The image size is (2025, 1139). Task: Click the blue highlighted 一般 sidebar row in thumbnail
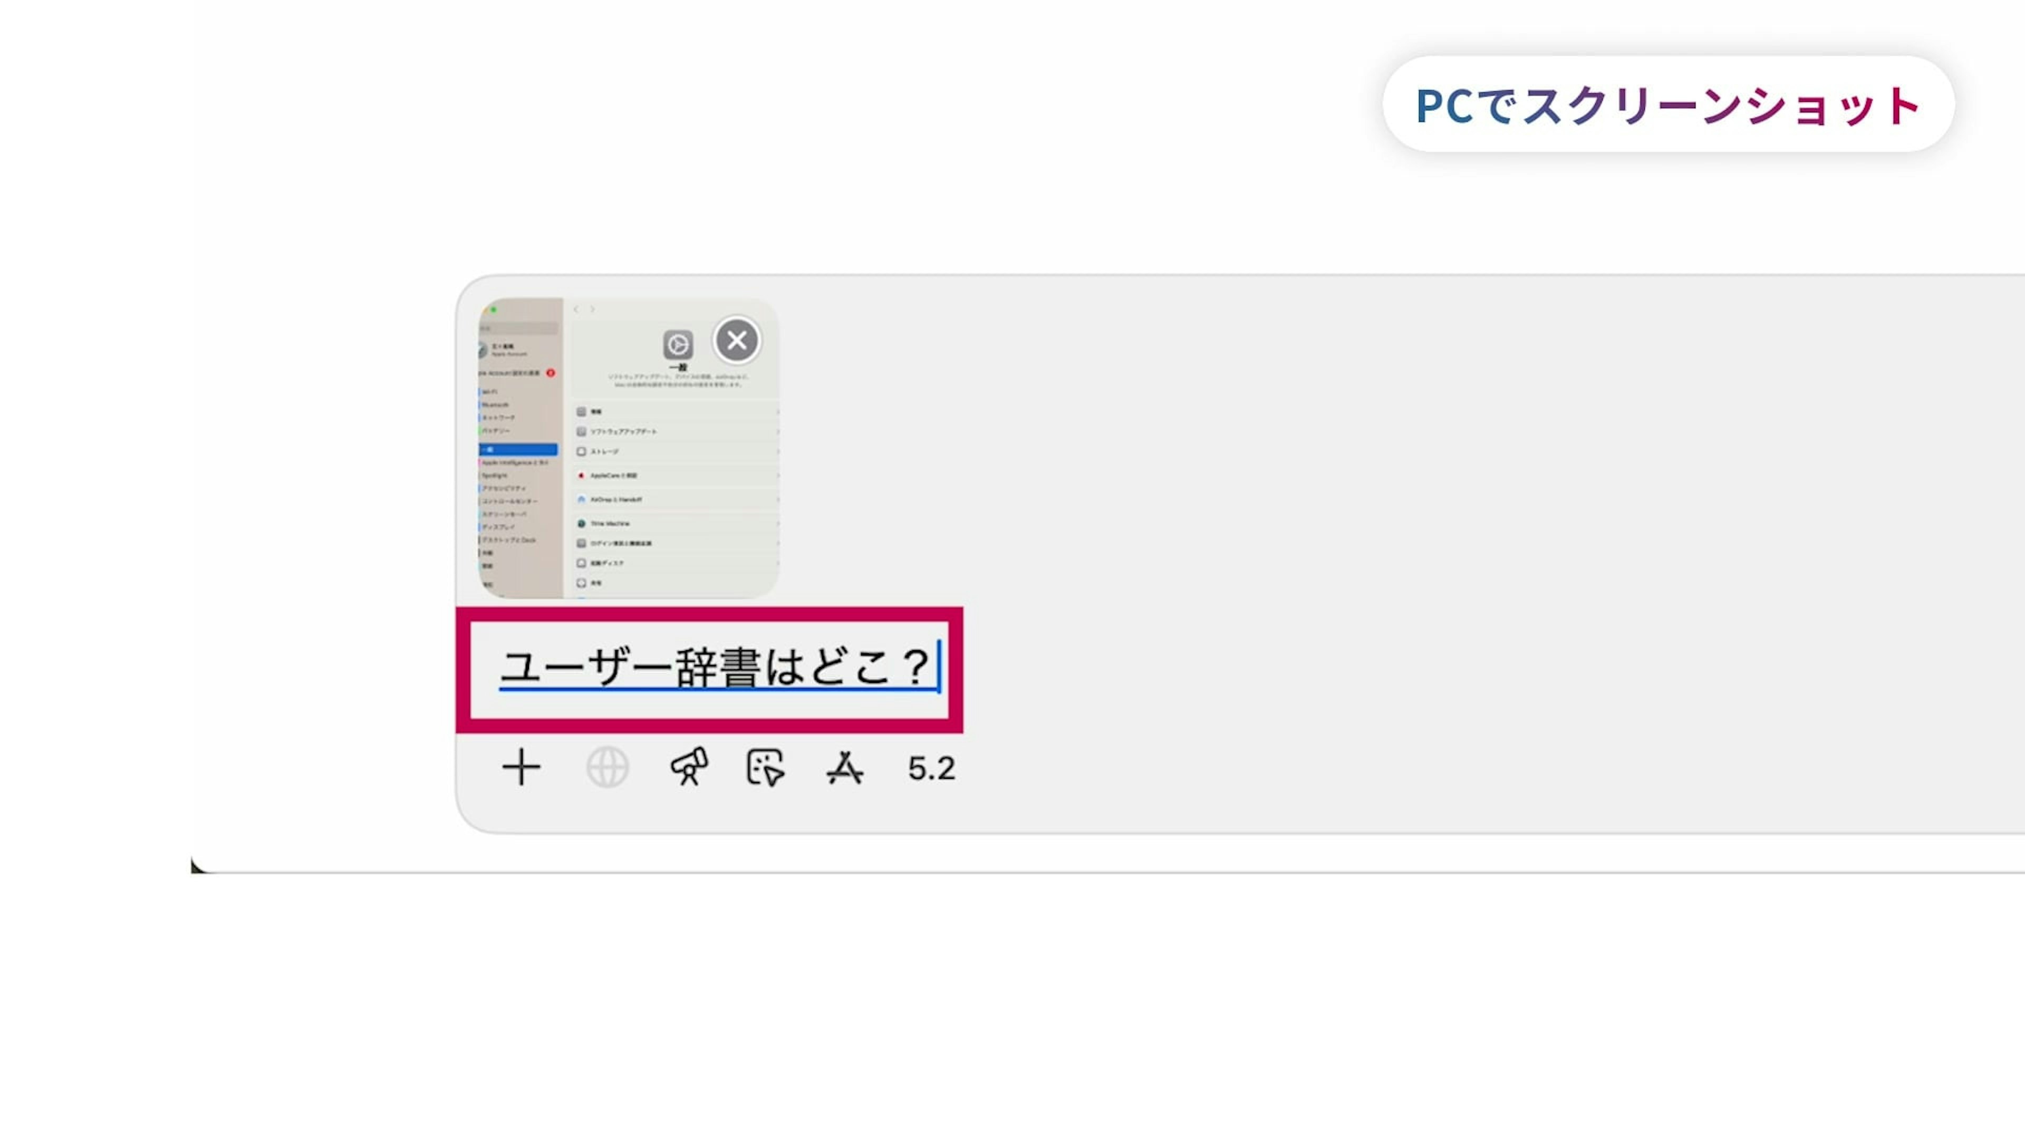(x=518, y=450)
